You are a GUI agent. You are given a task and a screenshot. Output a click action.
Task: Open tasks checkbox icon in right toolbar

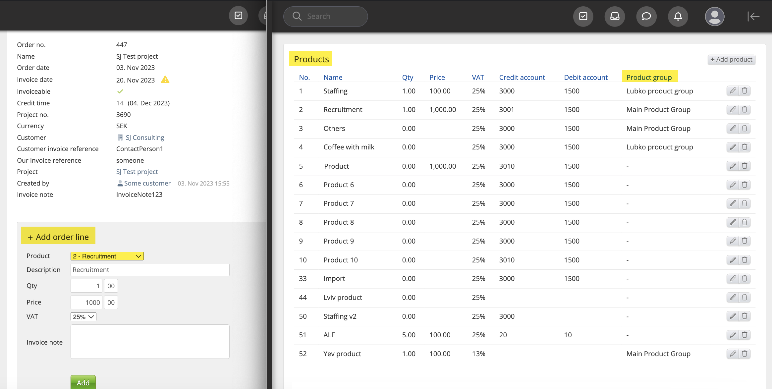(583, 16)
